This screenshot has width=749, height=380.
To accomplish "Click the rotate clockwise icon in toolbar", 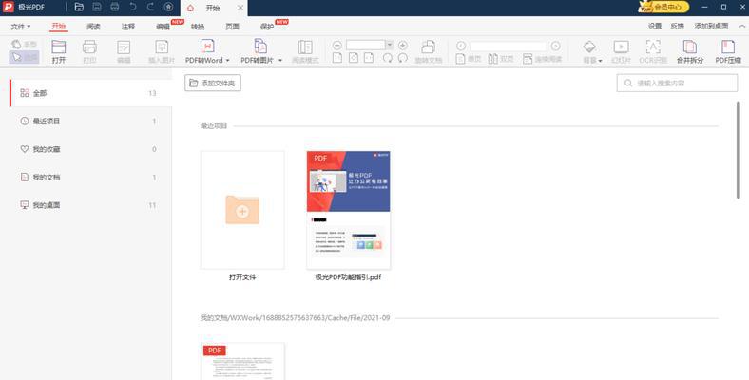I will point(388,58).
